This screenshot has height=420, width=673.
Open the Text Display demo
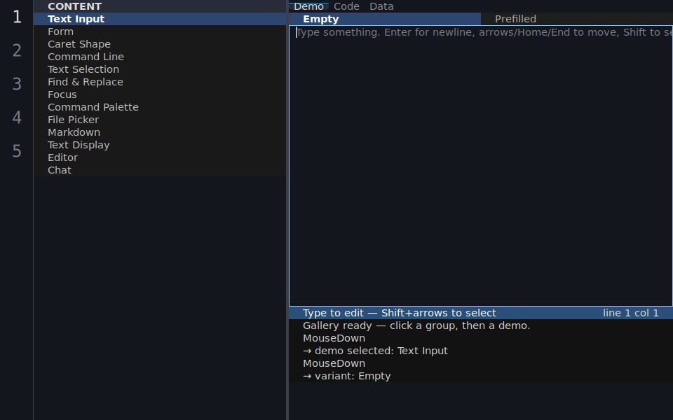click(x=160, y=145)
